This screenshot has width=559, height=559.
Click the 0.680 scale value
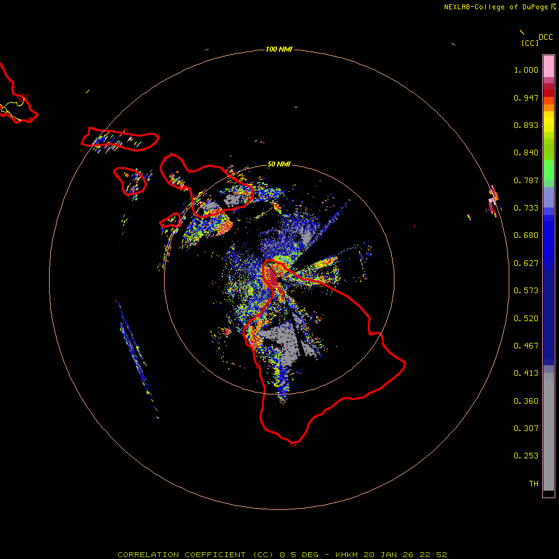(x=526, y=235)
